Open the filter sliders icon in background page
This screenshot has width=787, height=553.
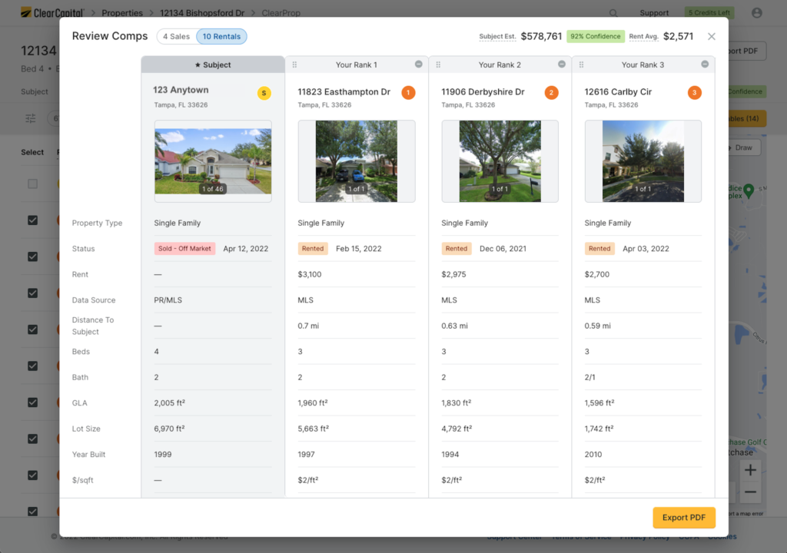pos(31,118)
